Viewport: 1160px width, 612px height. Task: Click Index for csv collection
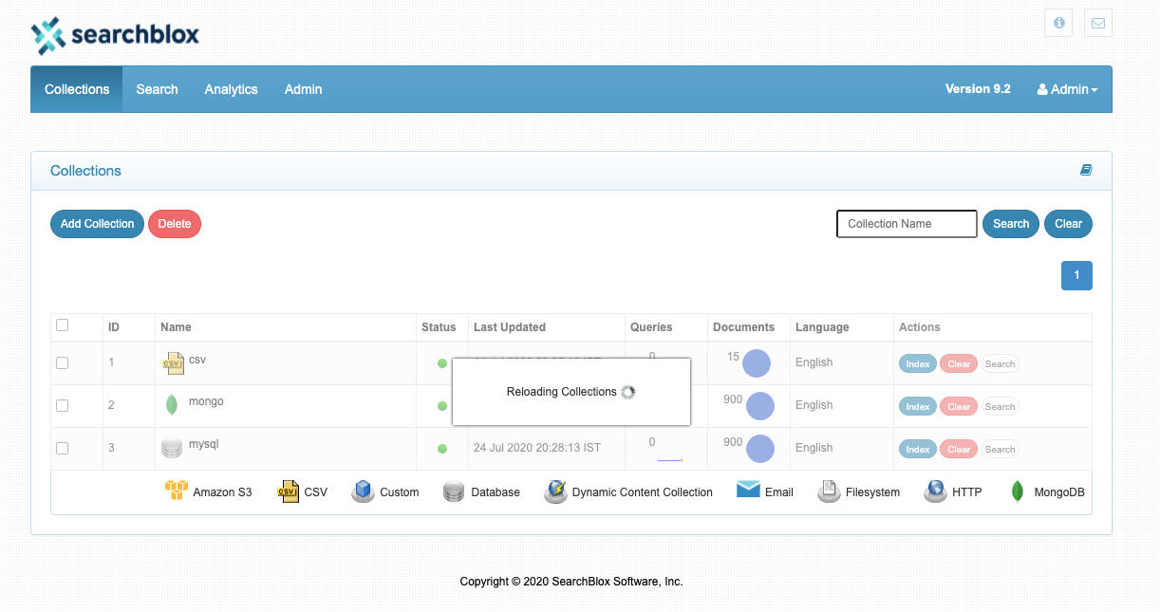point(918,363)
